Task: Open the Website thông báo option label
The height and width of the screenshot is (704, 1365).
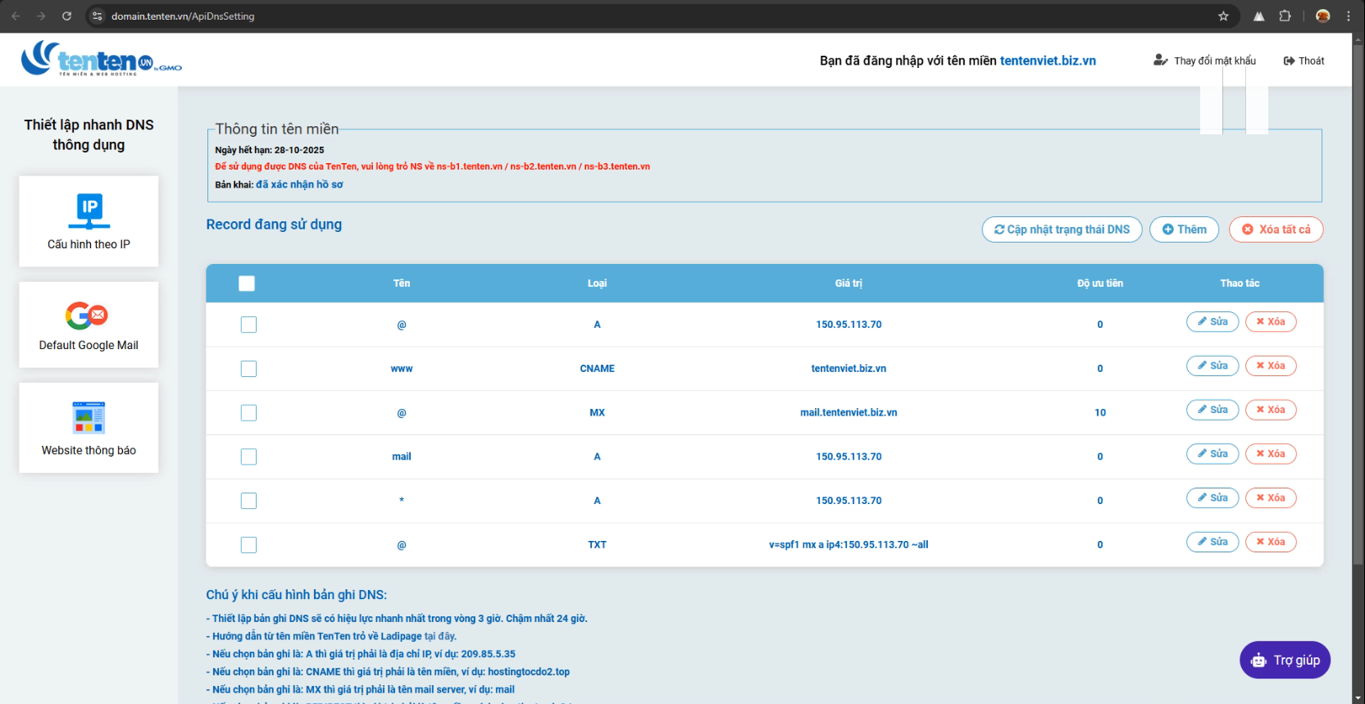Action: pos(89,450)
